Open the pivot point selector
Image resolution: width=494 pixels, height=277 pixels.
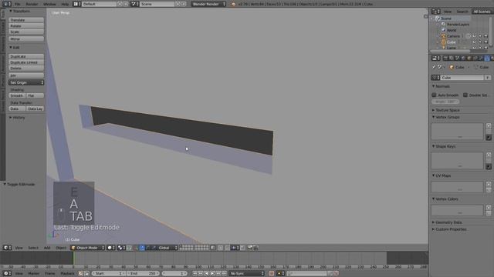click(121, 248)
